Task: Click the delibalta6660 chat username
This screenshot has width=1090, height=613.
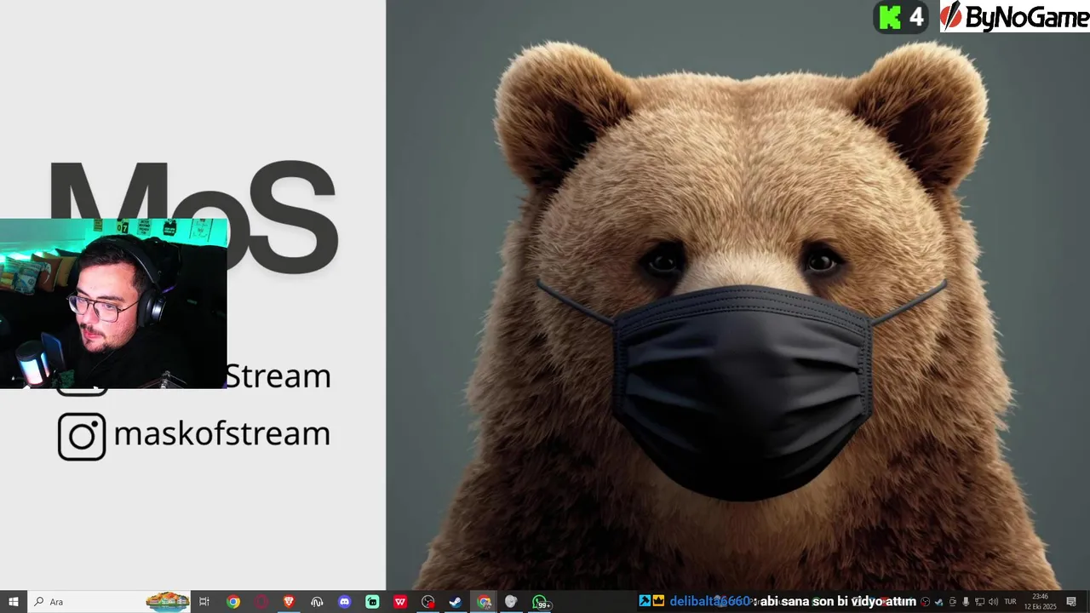Action: 708,601
